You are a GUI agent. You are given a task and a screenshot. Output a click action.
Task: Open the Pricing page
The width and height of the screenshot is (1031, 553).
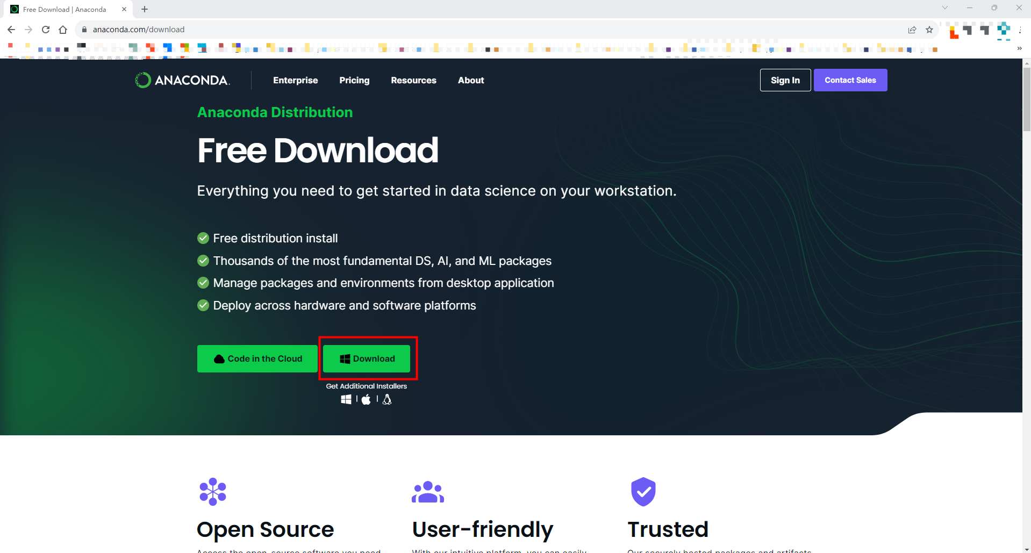pos(354,80)
